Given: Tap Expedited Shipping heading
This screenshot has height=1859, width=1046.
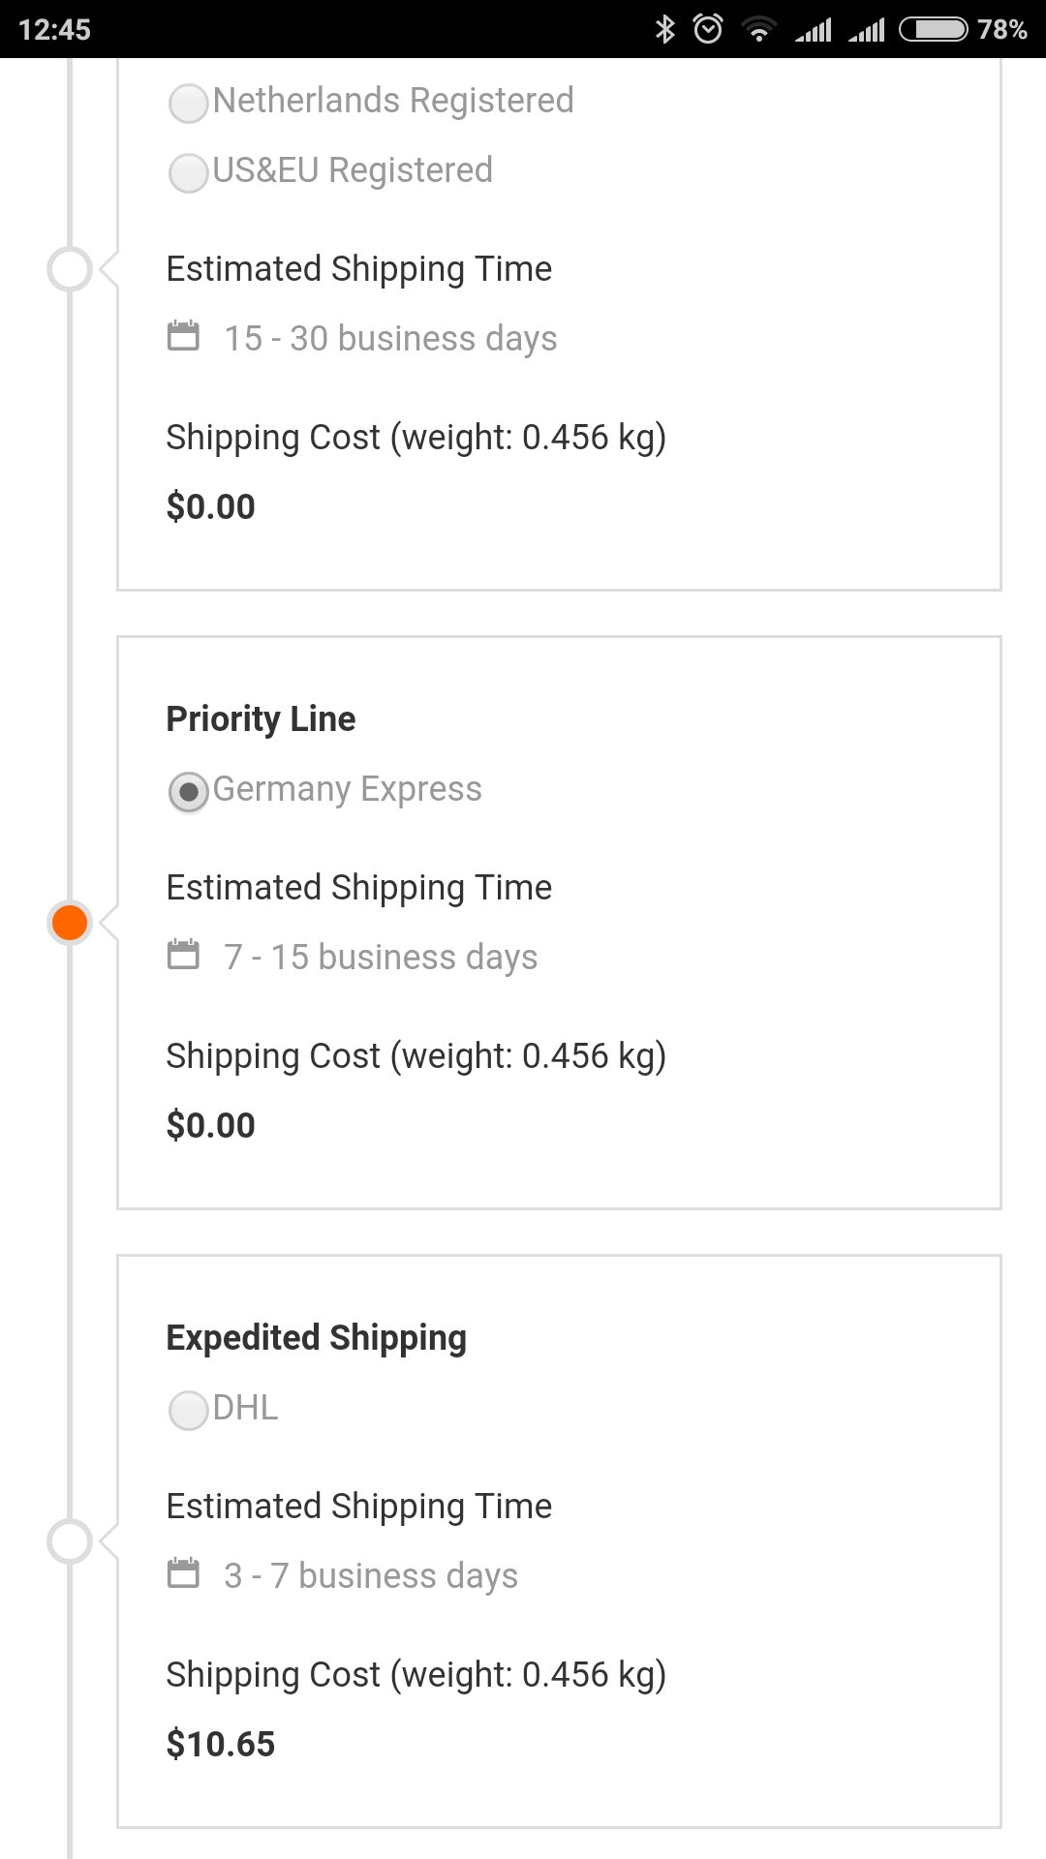Looking at the screenshot, I should [316, 1338].
